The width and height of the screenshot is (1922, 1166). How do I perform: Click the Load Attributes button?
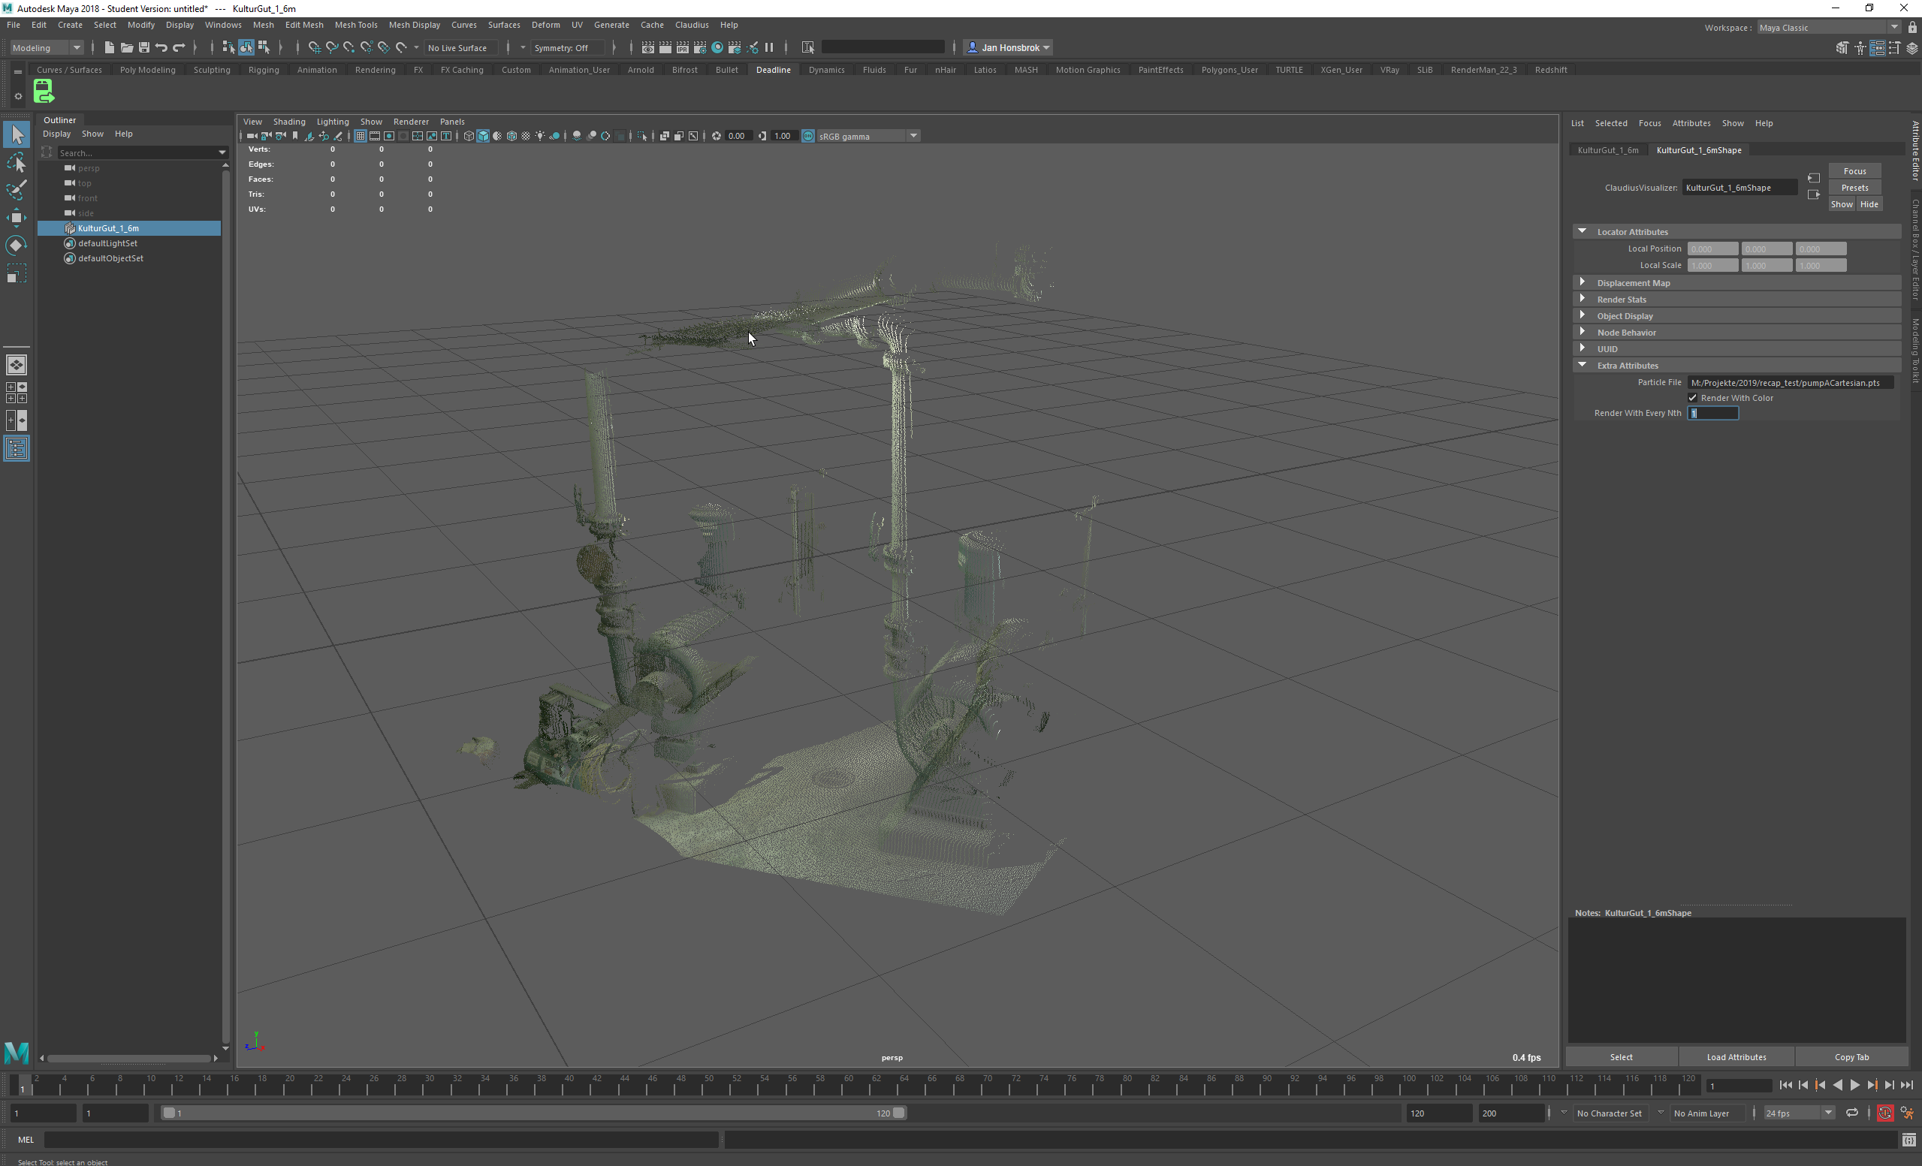click(1736, 1057)
